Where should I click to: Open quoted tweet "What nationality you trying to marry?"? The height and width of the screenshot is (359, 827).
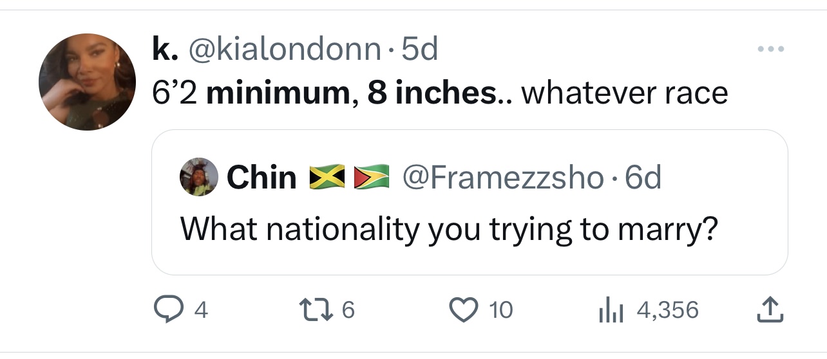(449, 228)
